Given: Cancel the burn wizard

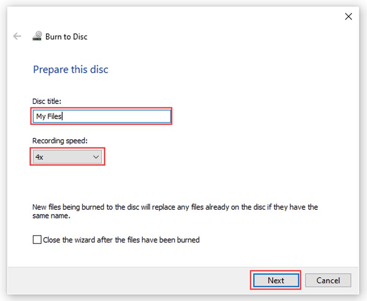Looking at the screenshot, I should pos(328,280).
